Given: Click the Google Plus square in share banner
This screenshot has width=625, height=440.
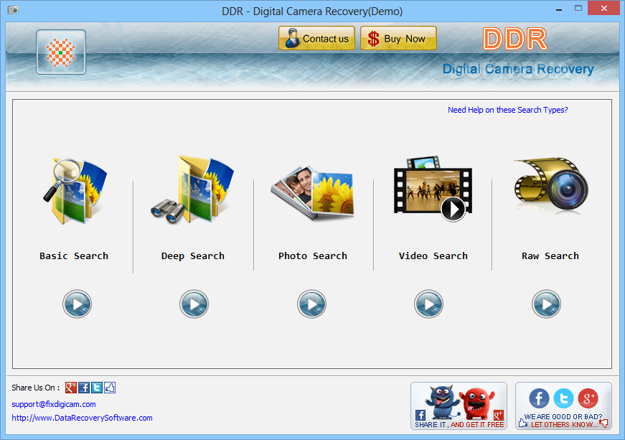Looking at the screenshot, I should click(499, 415).
